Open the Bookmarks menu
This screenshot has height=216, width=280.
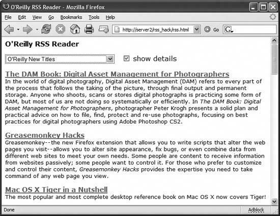tap(71, 17)
